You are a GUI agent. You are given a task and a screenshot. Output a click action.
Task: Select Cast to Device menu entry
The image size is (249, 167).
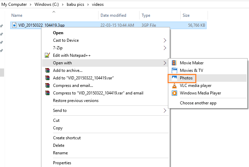click(x=106, y=40)
